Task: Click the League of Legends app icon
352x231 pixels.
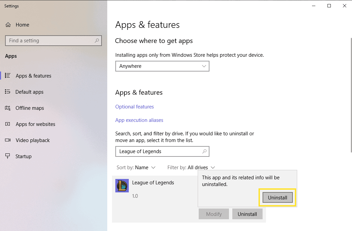Action: point(122,185)
